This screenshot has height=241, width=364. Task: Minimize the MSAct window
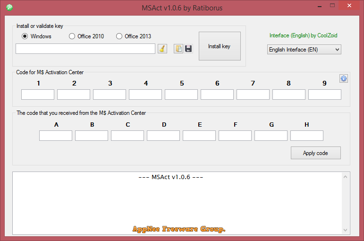[320, 6]
